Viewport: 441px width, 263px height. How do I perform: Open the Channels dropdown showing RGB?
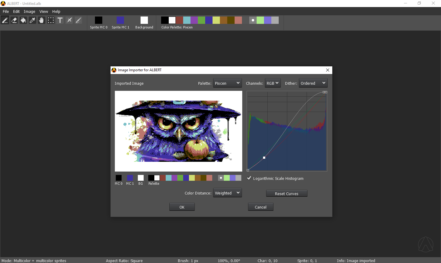tap(273, 83)
